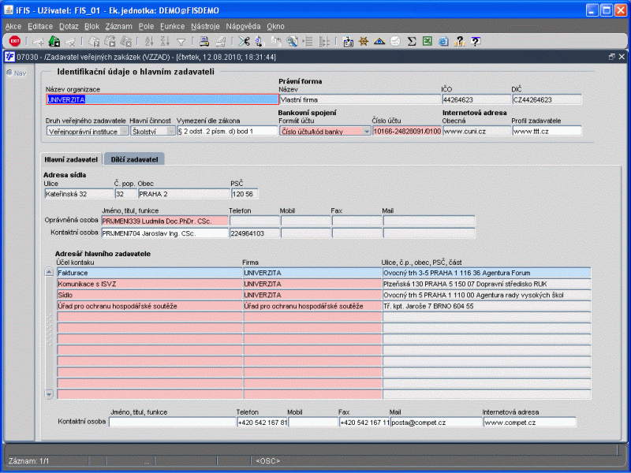Image resolution: width=631 pixels, height=473 pixels.
Task: Click the web browser icon in the toolbar
Action: pyautogui.click(x=443, y=41)
